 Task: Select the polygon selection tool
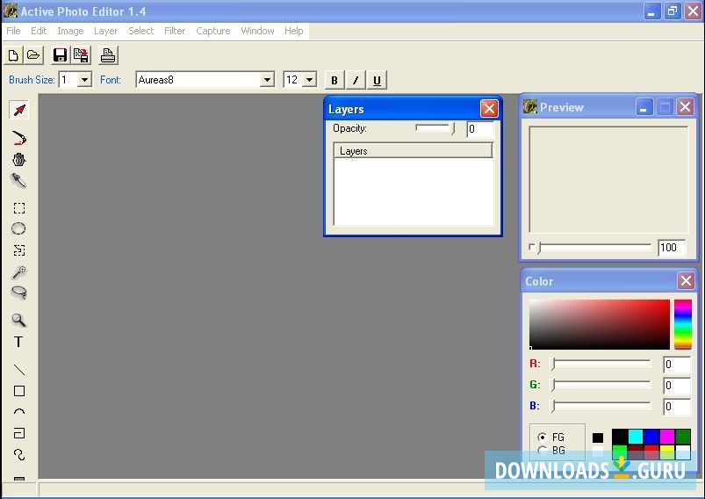[19, 250]
